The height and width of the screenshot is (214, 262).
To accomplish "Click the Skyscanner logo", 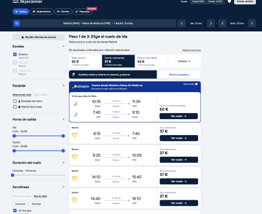I will point(27,2).
